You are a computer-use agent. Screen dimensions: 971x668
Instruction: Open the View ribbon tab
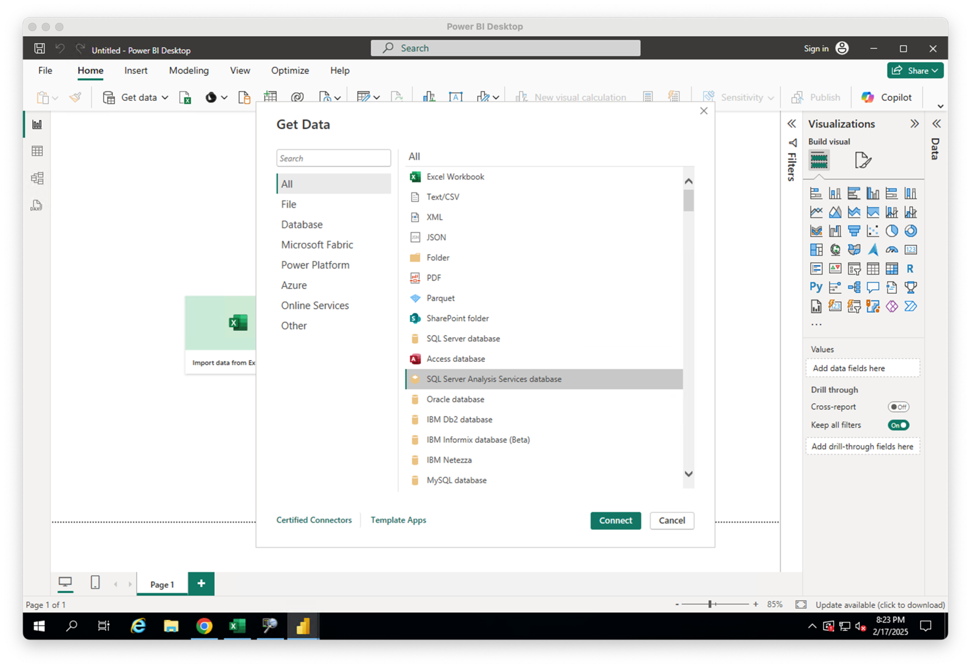[240, 70]
